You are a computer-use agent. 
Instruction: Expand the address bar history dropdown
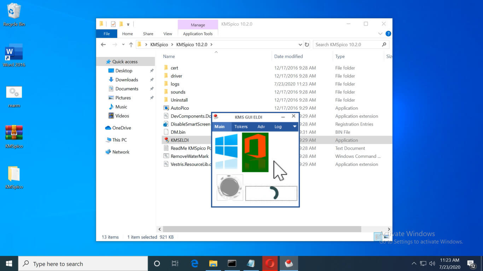tap(300, 45)
